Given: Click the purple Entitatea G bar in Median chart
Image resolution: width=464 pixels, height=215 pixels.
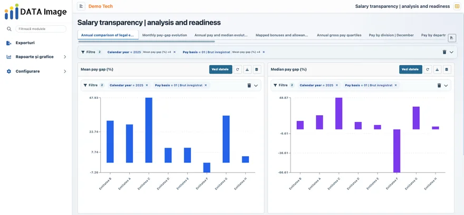Looking at the screenshot, I should [x=416, y=118].
